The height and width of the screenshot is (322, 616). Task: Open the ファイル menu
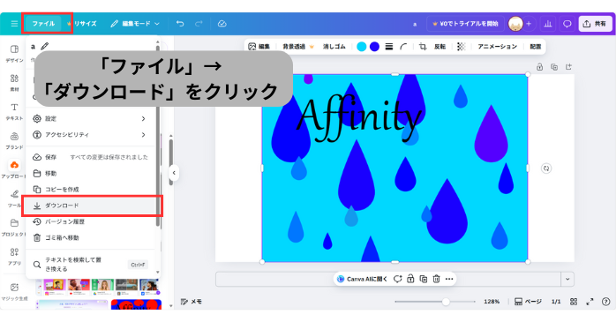pyautogui.click(x=43, y=24)
